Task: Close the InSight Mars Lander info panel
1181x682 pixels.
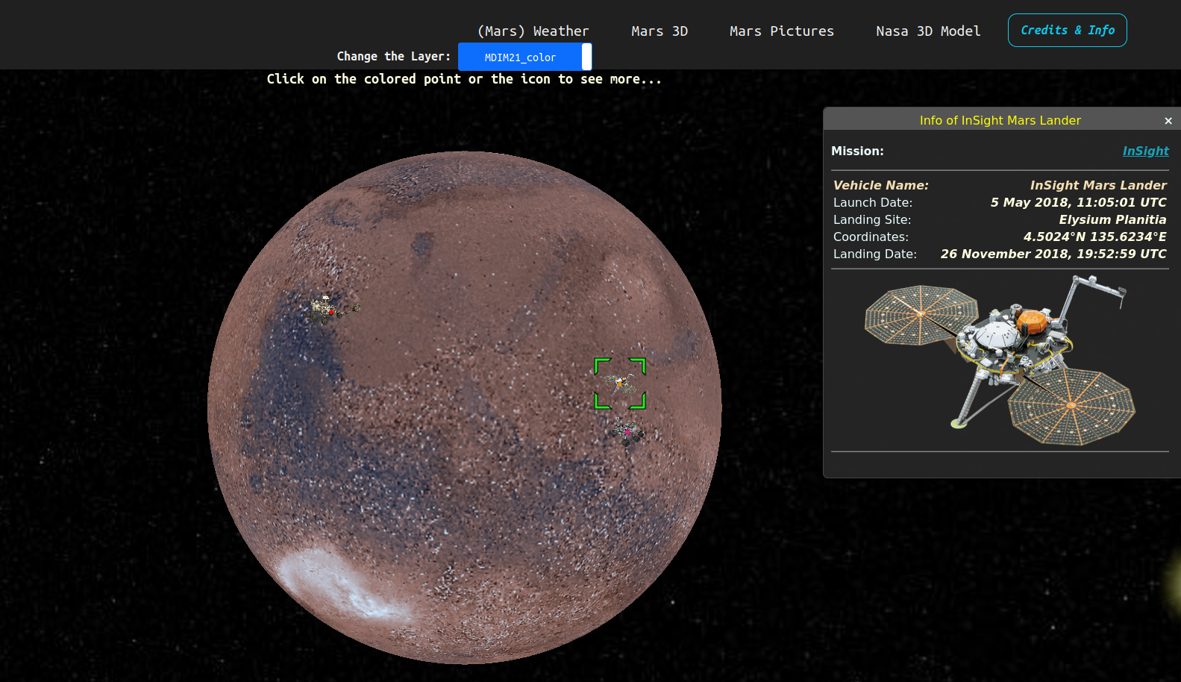Action: pyautogui.click(x=1168, y=121)
